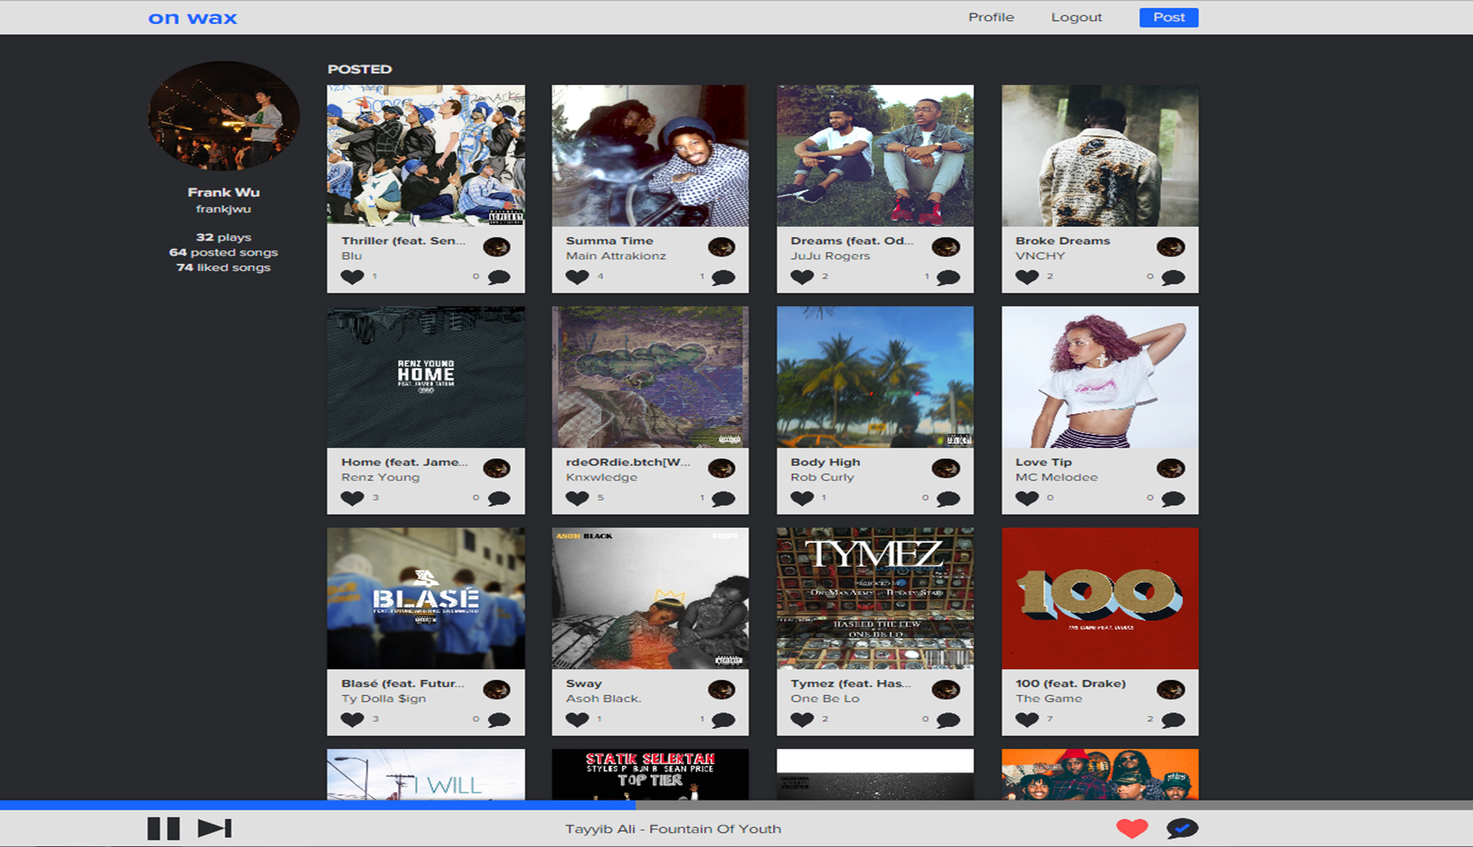Image resolution: width=1473 pixels, height=847 pixels.
Task: Open comments on Dreams by JuJu Rogers
Action: pyautogui.click(x=948, y=277)
